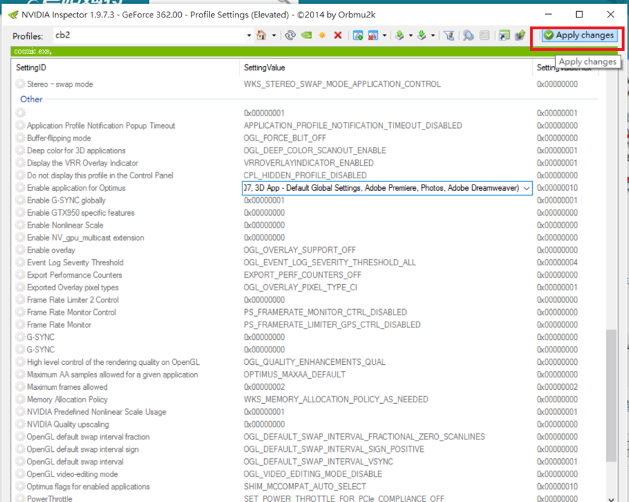Click the home icon for global profile
Screen dimensions: 629x502
pos(261,36)
